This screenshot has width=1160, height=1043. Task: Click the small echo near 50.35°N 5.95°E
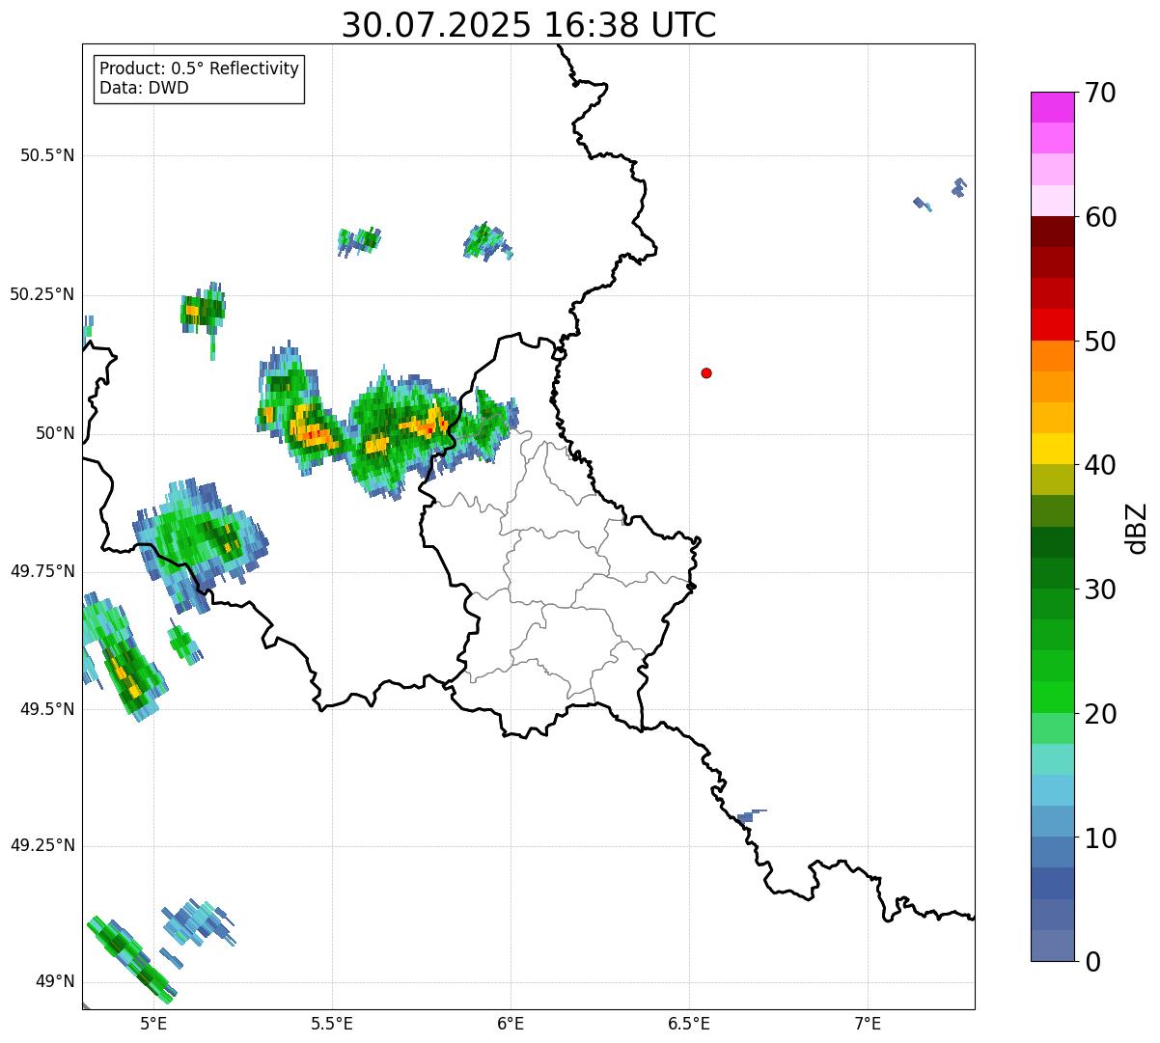click(x=486, y=241)
